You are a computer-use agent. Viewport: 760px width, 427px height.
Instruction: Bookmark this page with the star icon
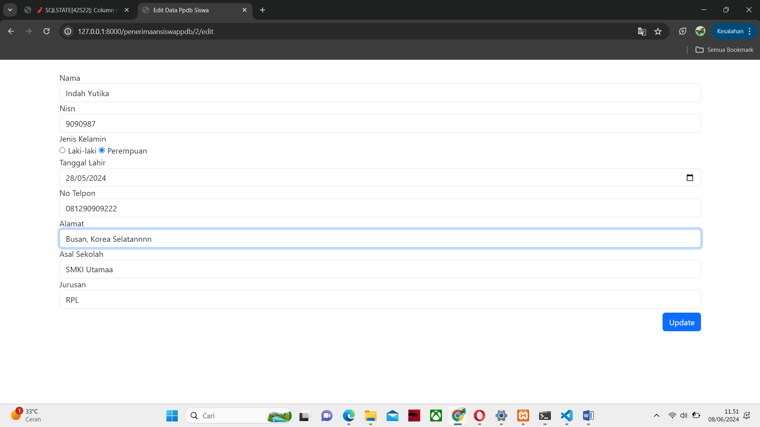click(x=658, y=32)
